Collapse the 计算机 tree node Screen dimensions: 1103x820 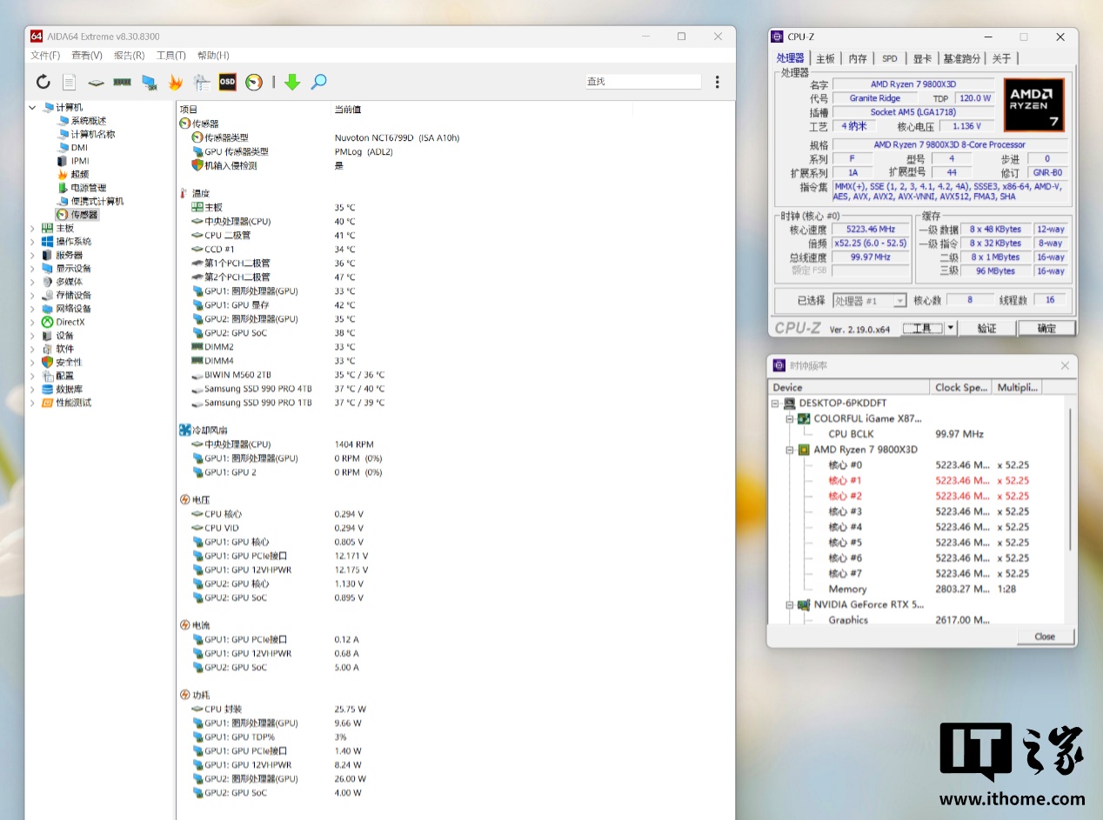tap(33, 108)
